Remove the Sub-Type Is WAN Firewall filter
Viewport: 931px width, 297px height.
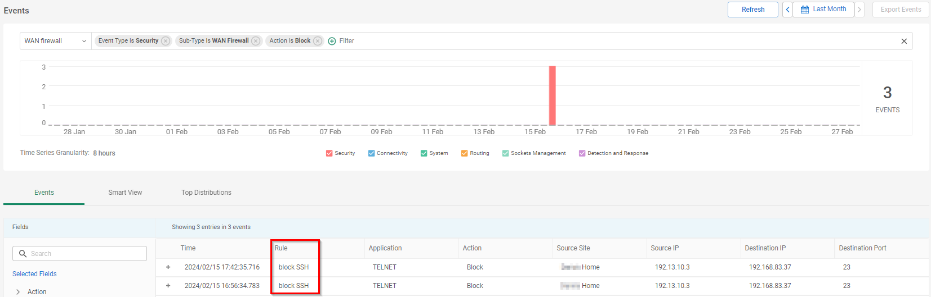(x=256, y=41)
